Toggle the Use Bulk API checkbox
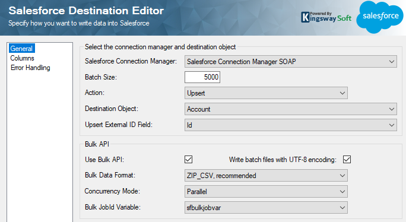 tap(189, 159)
